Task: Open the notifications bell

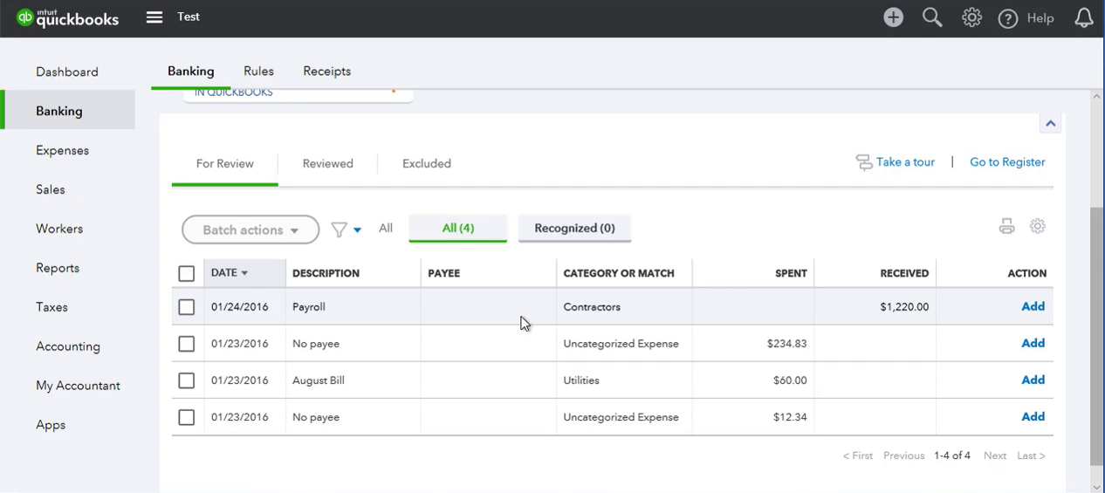Action: [1084, 17]
